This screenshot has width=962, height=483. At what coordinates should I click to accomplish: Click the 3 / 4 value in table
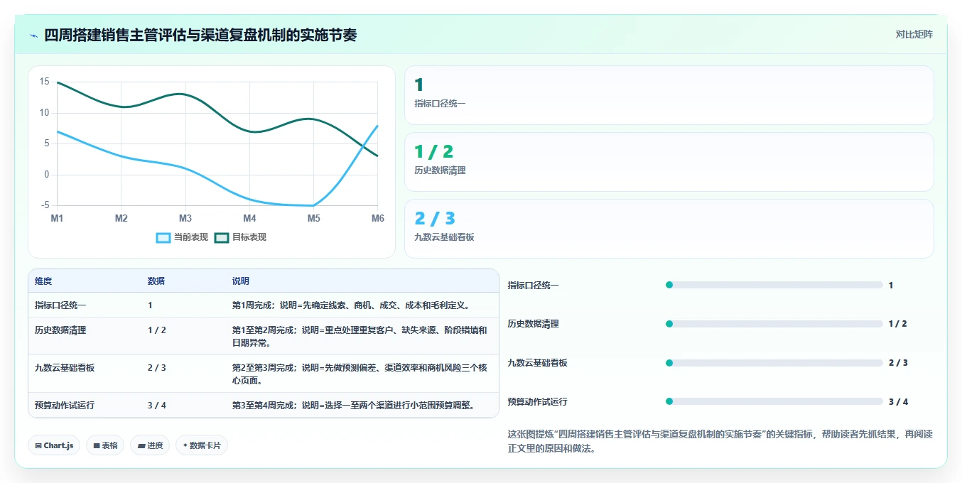[x=157, y=406]
